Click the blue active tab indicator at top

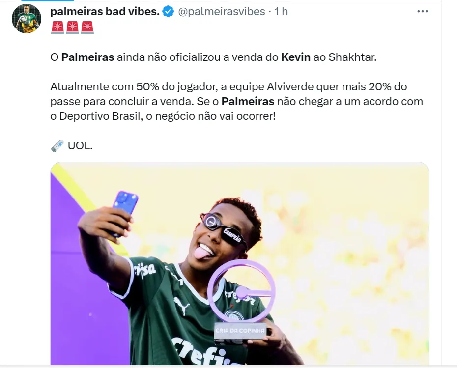(x=48, y=0)
